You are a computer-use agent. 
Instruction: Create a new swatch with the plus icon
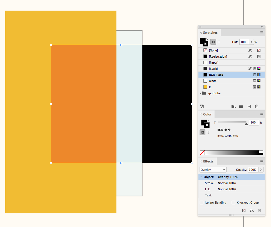(x=249, y=106)
